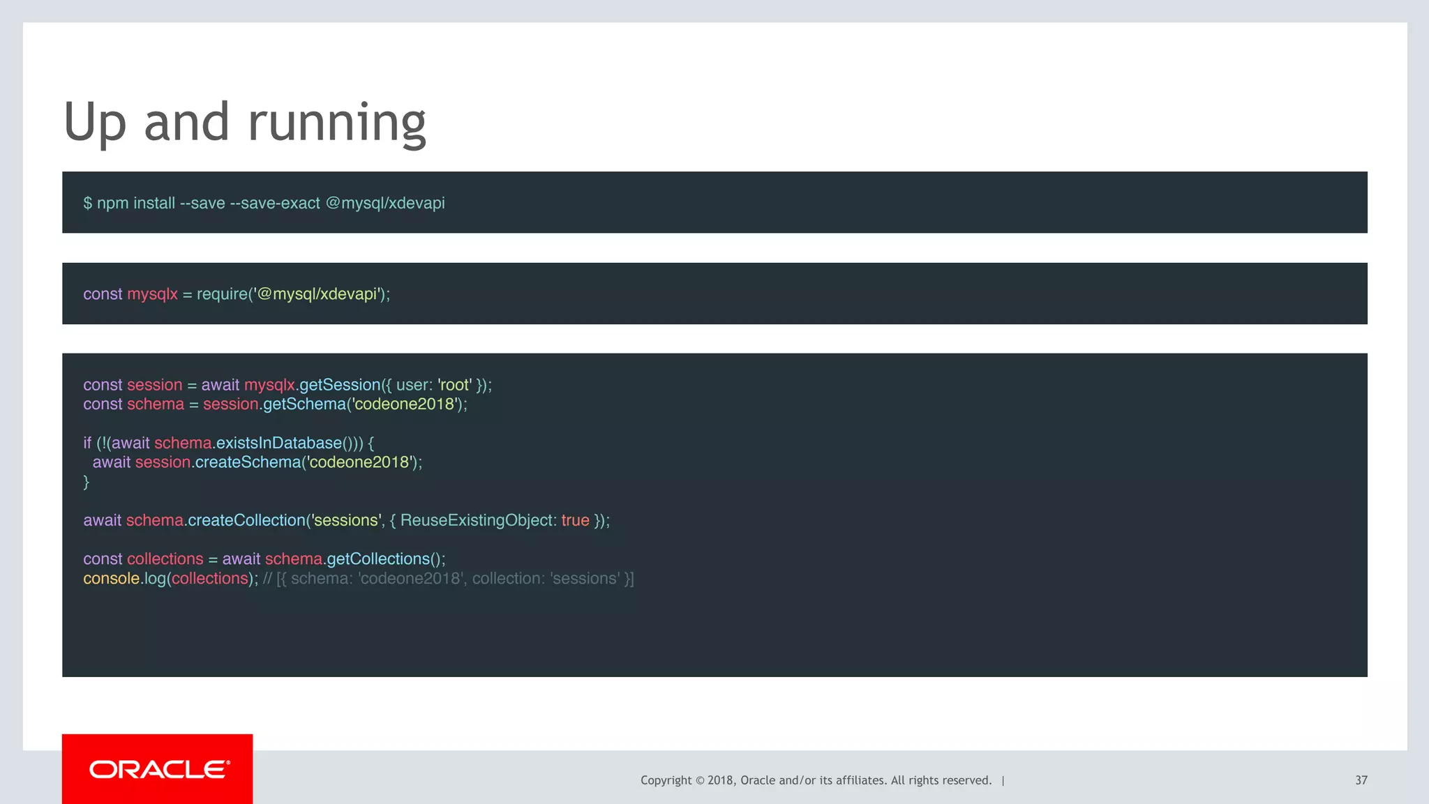
Task: Click the createCollection method call
Action: (246, 520)
